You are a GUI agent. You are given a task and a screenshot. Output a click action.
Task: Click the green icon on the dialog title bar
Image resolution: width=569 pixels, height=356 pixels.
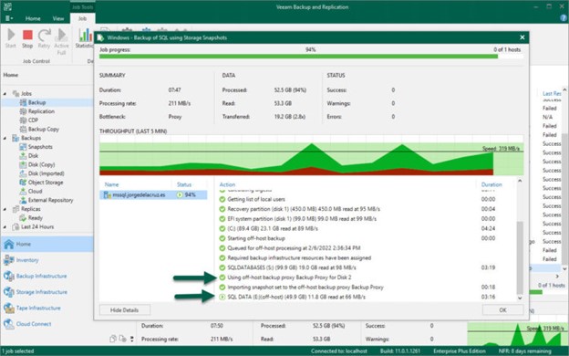(100, 37)
